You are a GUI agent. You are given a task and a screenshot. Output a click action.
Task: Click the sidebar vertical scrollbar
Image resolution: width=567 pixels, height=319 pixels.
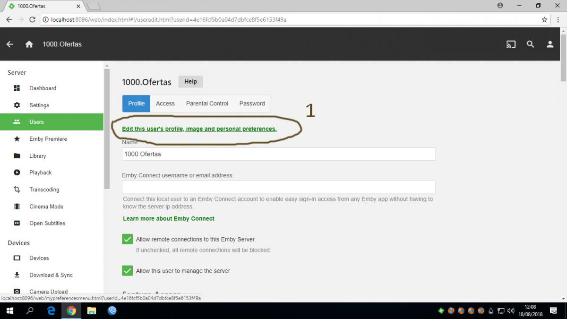click(x=107, y=129)
